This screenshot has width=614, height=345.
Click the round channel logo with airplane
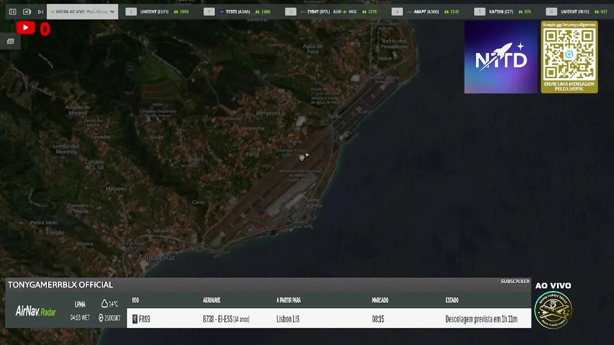[x=553, y=310]
